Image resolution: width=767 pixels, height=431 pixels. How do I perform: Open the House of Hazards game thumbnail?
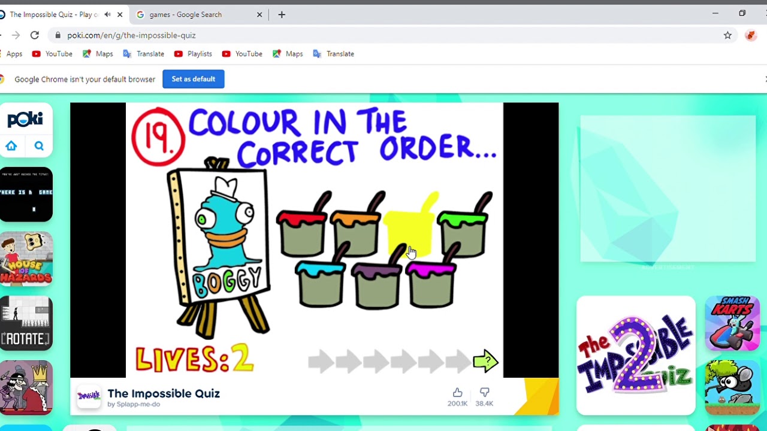point(26,259)
